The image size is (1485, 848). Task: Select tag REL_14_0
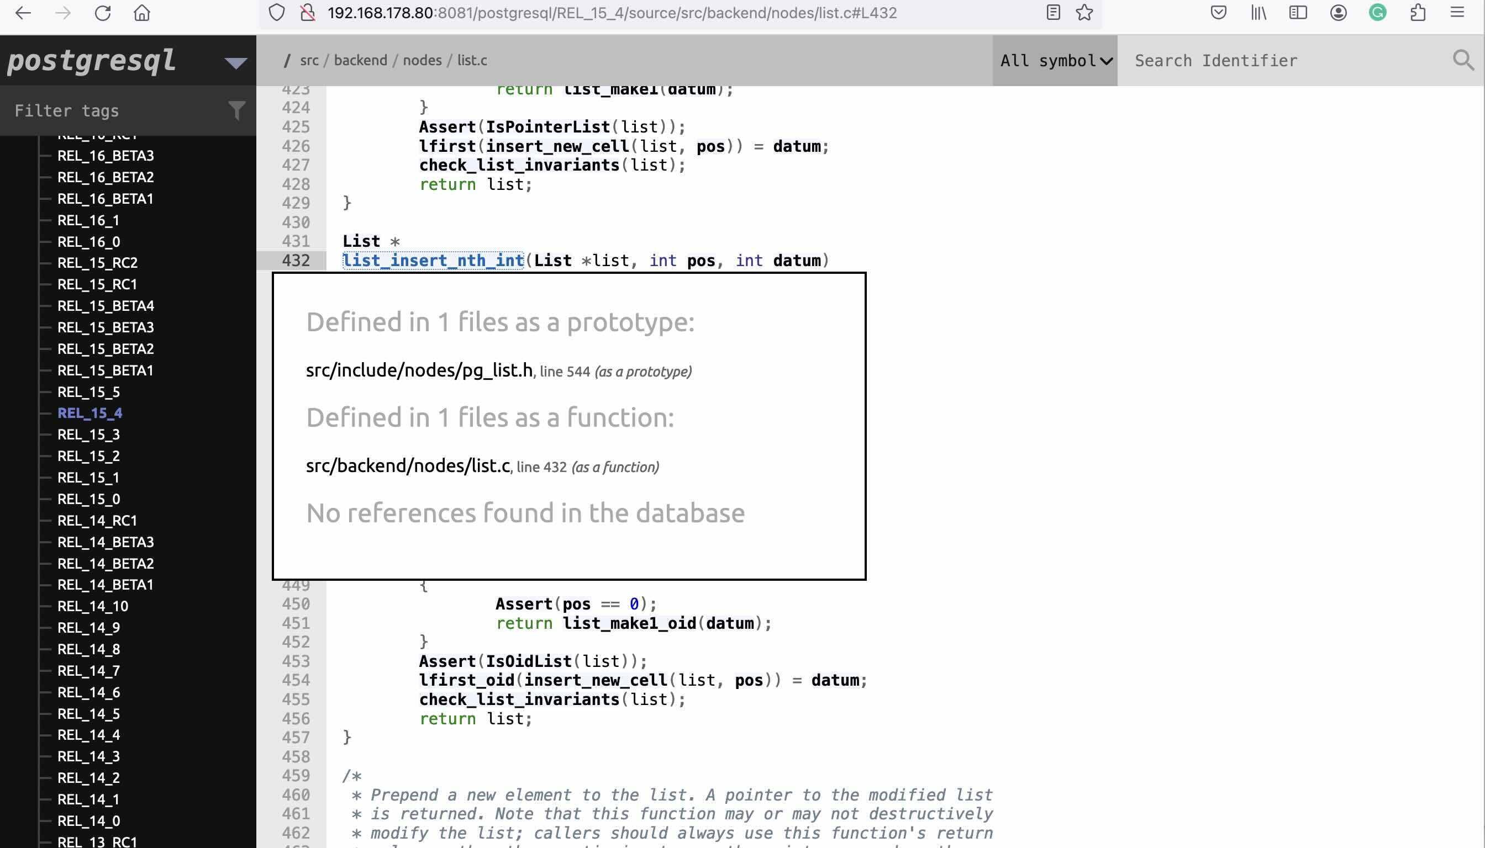[x=88, y=821]
